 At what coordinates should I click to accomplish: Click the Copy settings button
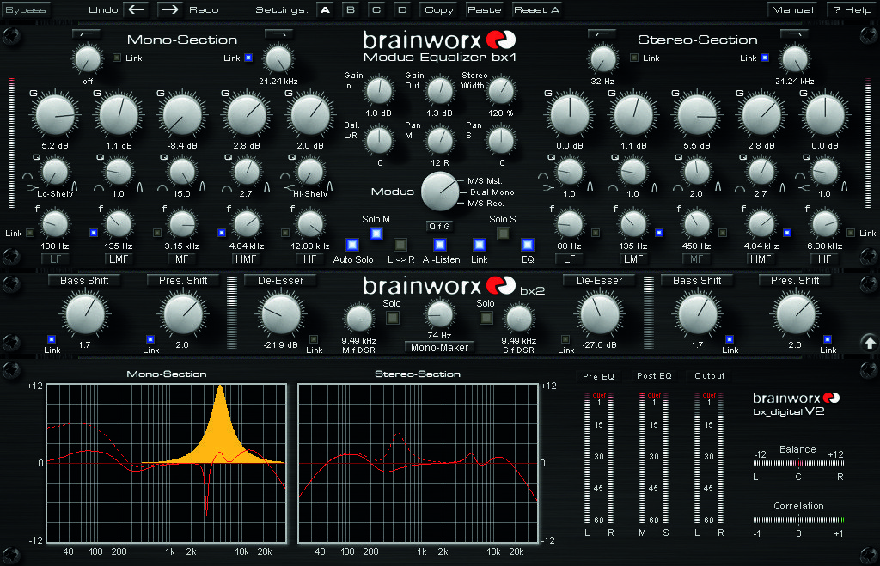439,9
